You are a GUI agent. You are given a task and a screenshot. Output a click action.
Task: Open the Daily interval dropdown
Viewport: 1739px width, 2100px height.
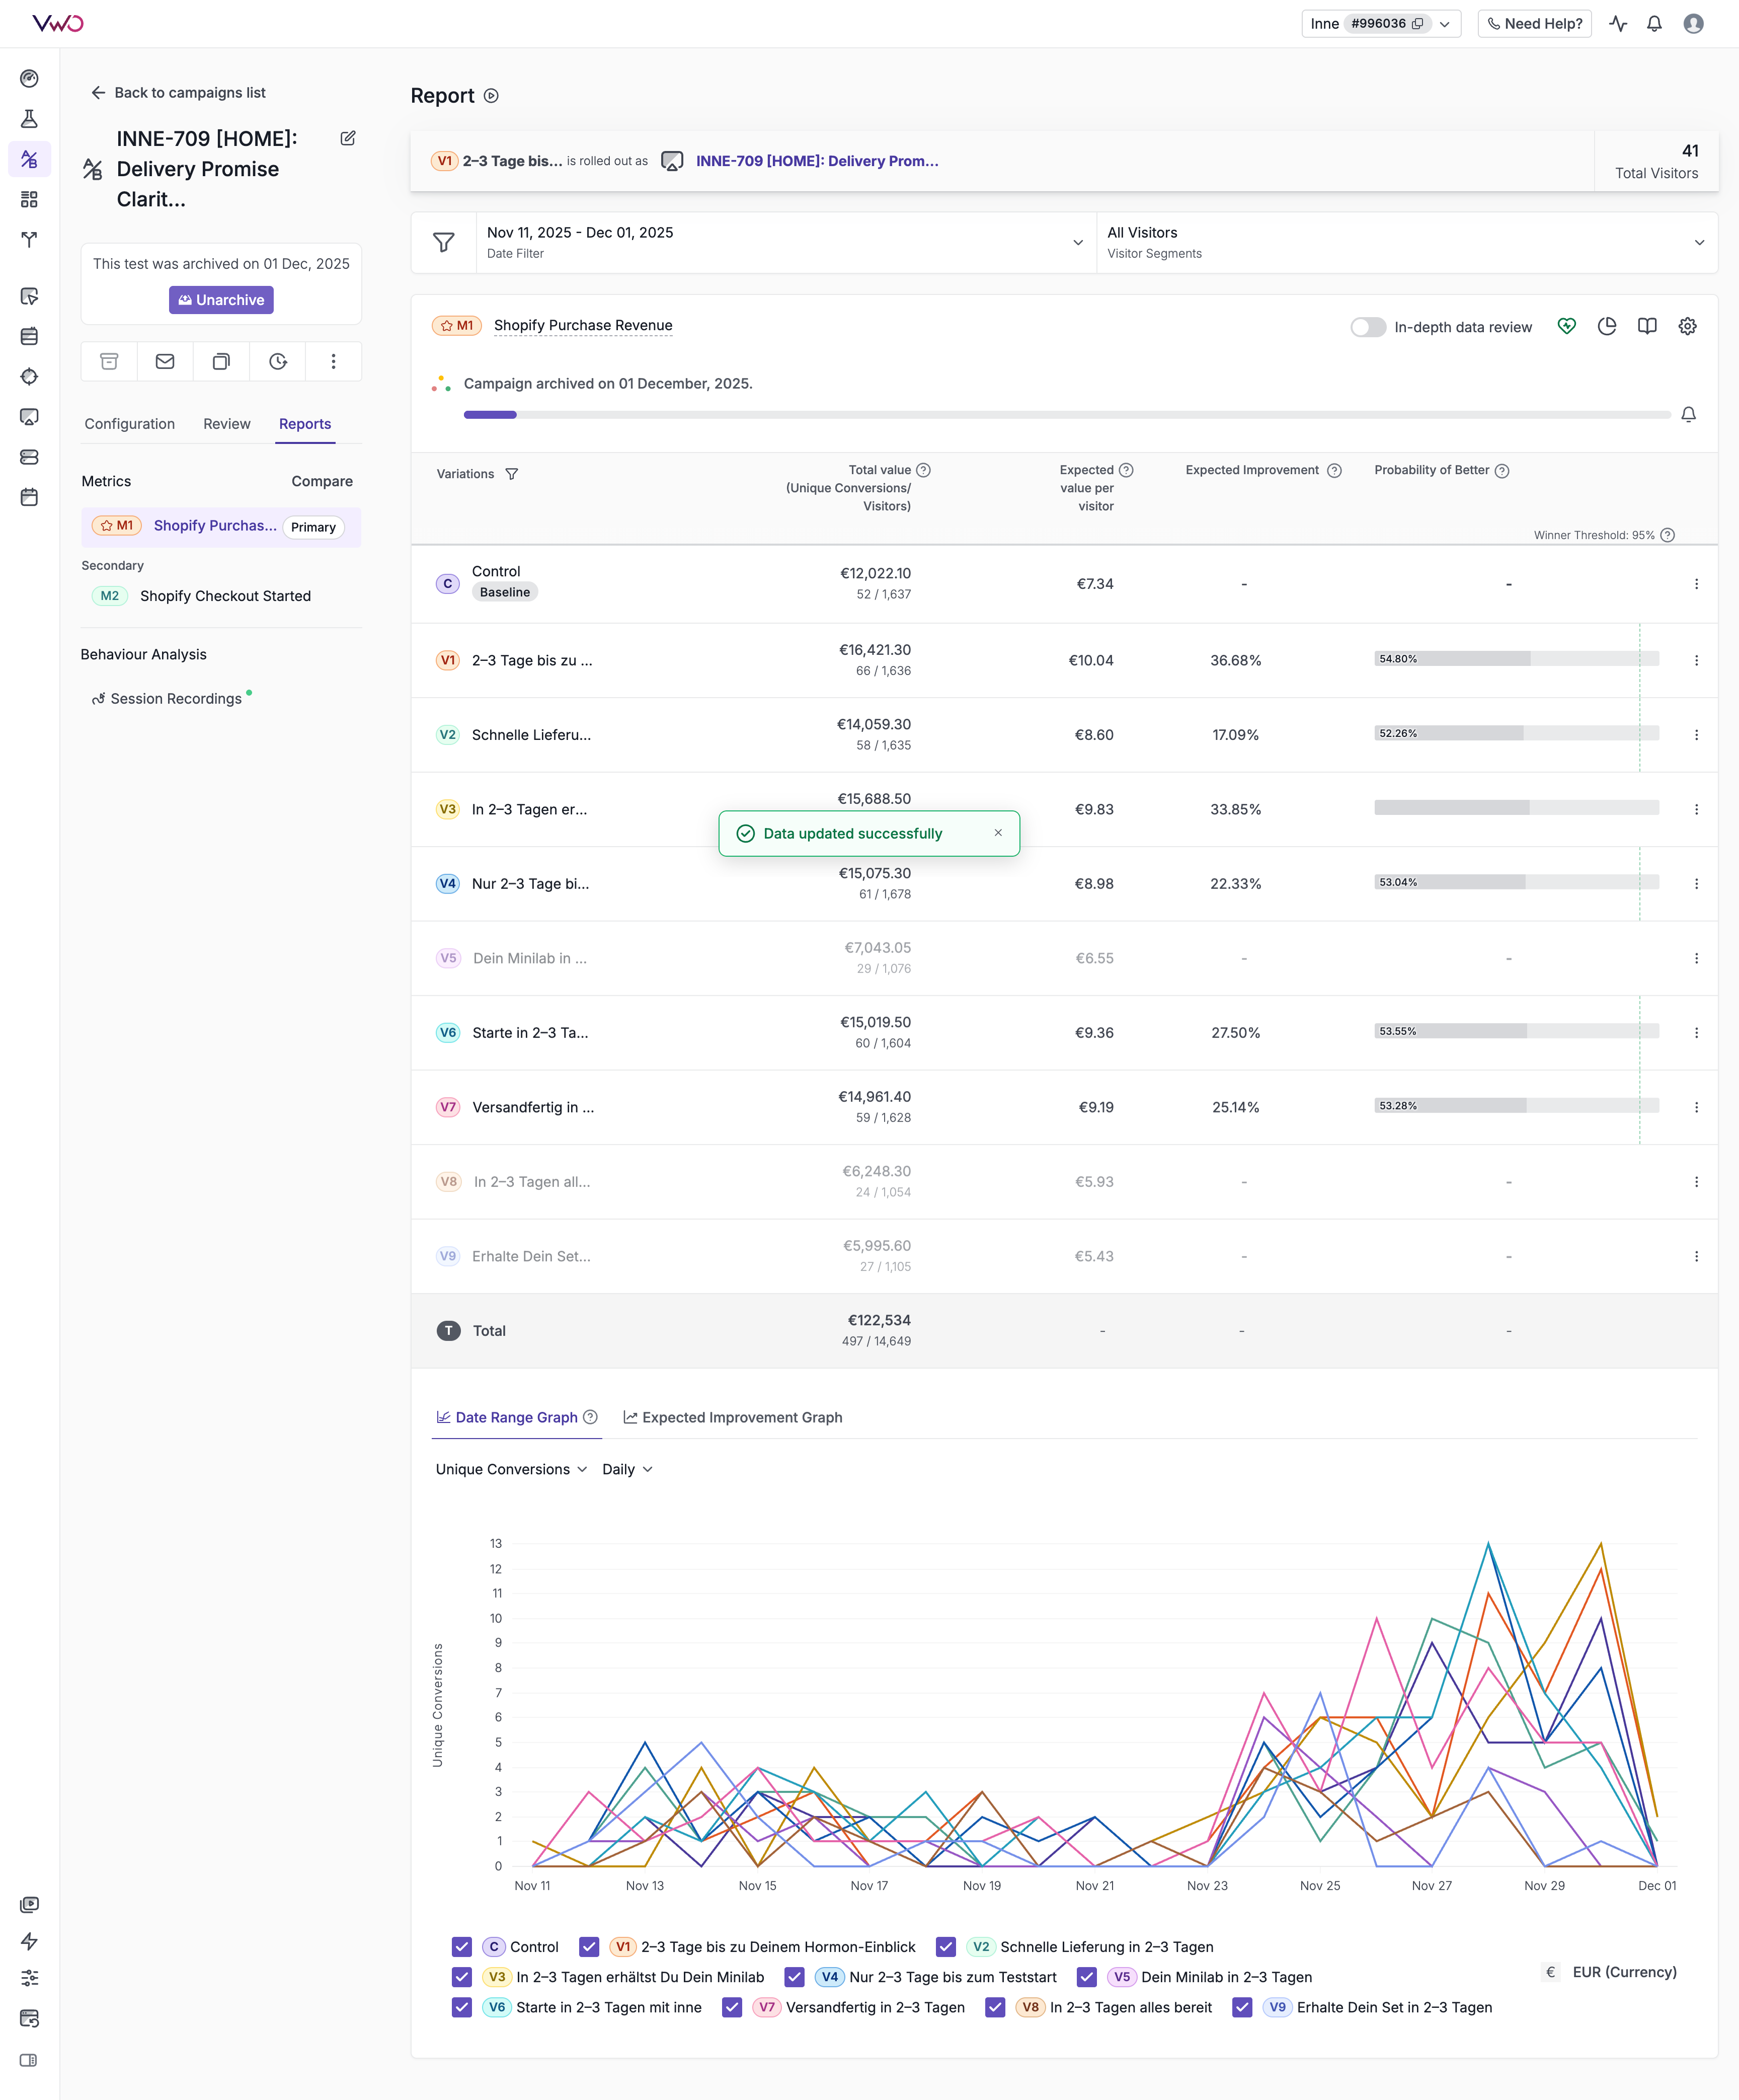626,1469
